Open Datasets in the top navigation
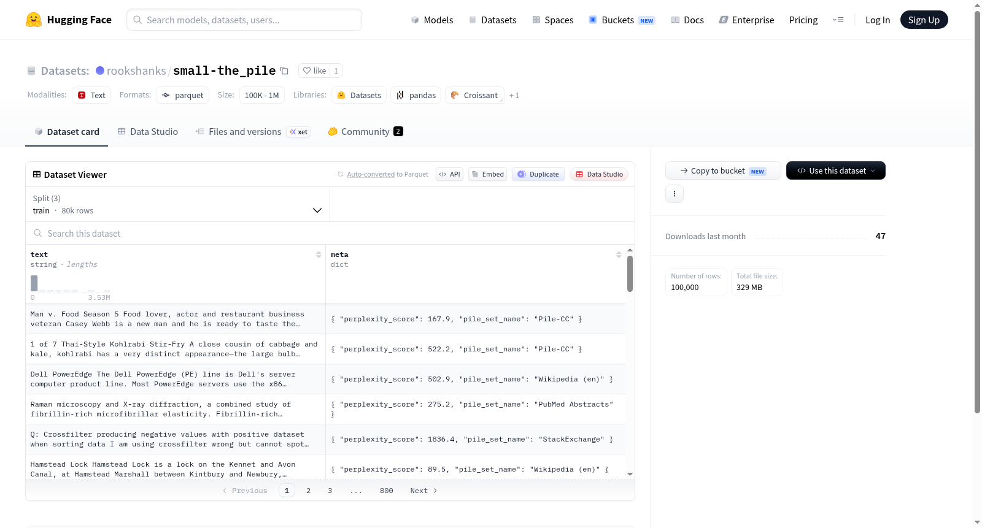 (x=492, y=20)
